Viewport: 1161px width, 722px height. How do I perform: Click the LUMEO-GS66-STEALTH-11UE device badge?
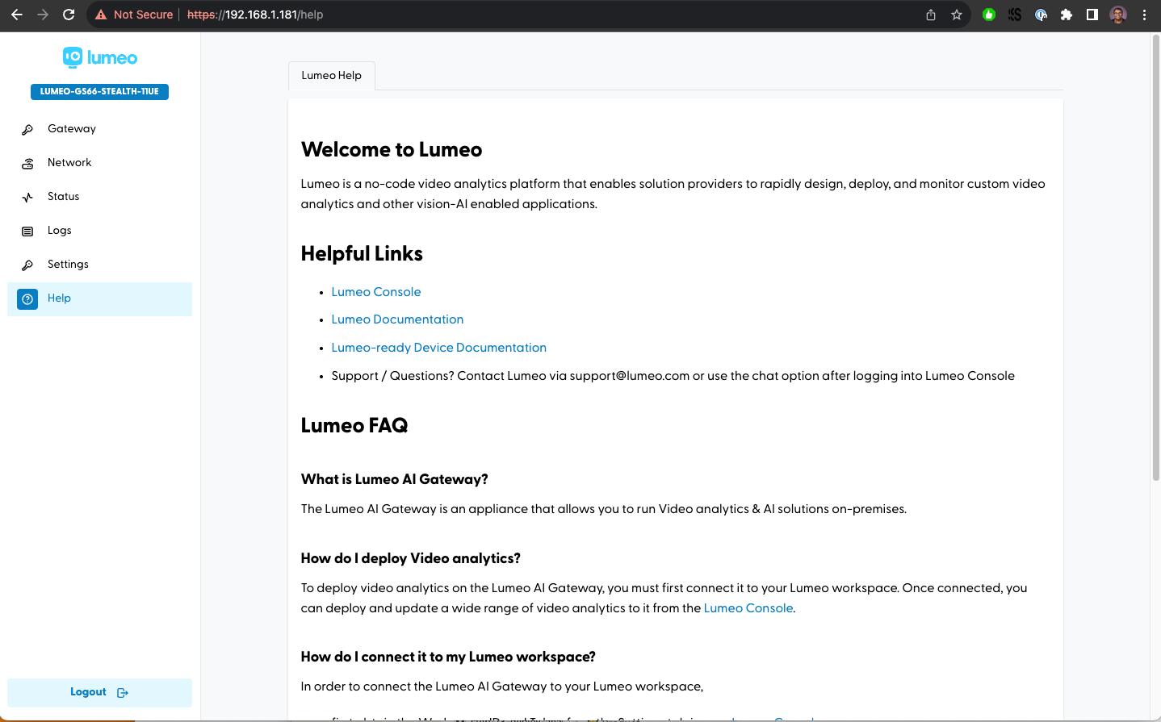coord(99,91)
